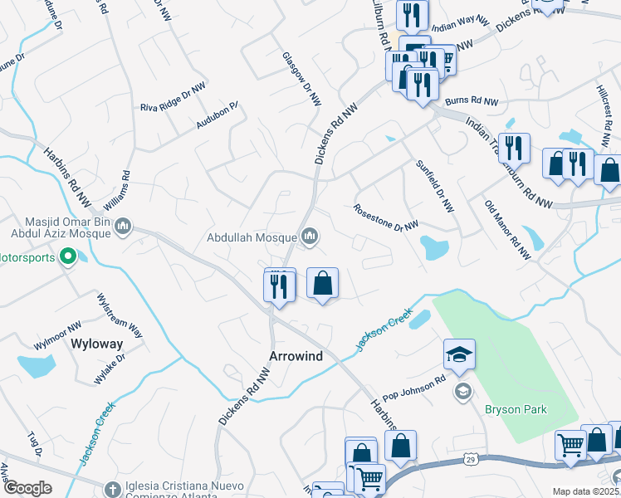Click the Abdullah Mosque marker icon

310,237
